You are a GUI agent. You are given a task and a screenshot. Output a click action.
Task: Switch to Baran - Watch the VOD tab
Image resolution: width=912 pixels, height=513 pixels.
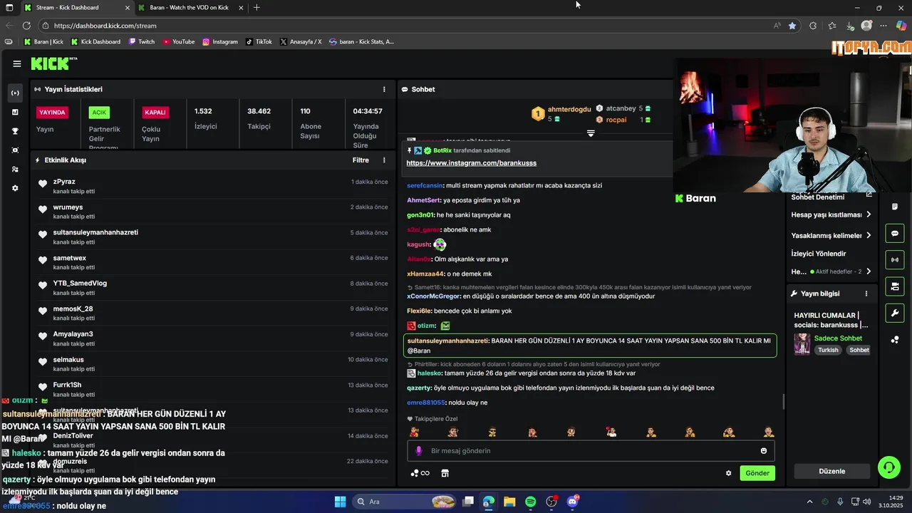[x=189, y=7]
